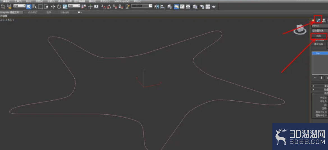Viewport: 328px width, 150px height.
Task: Activate the Select and Scale tool
Action: pyautogui.click(x=65, y=7)
